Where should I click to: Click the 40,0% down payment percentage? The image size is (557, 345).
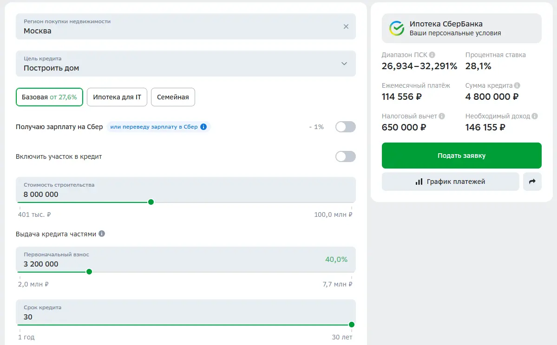click(336, 260)
